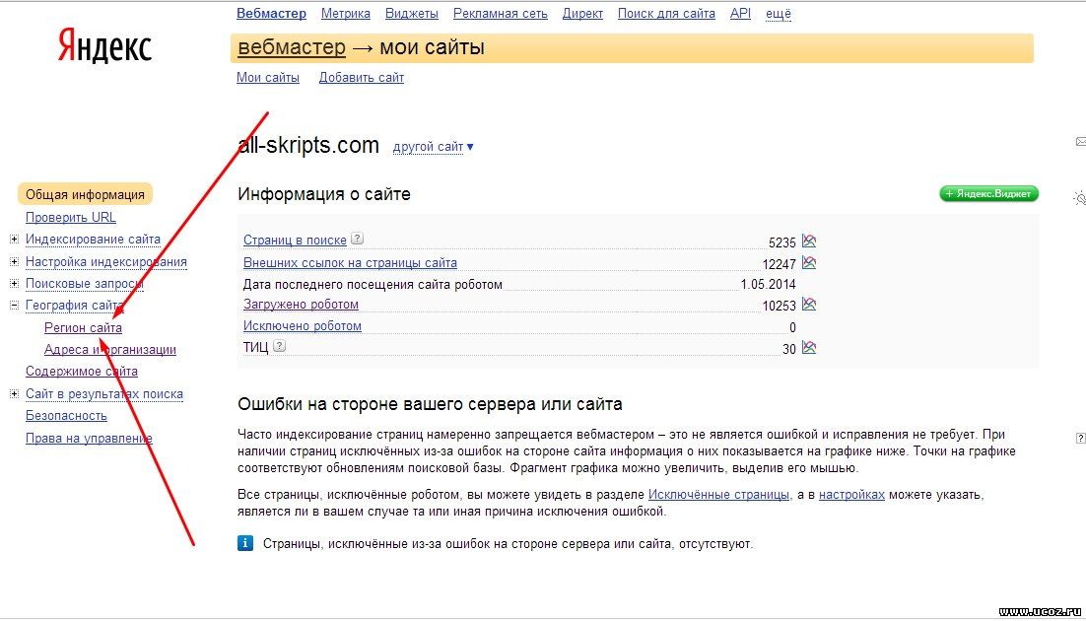Select Общая информация in sidebar
Image resolution: width=1086 pixels, height=621 pixels.
point(85,195)
